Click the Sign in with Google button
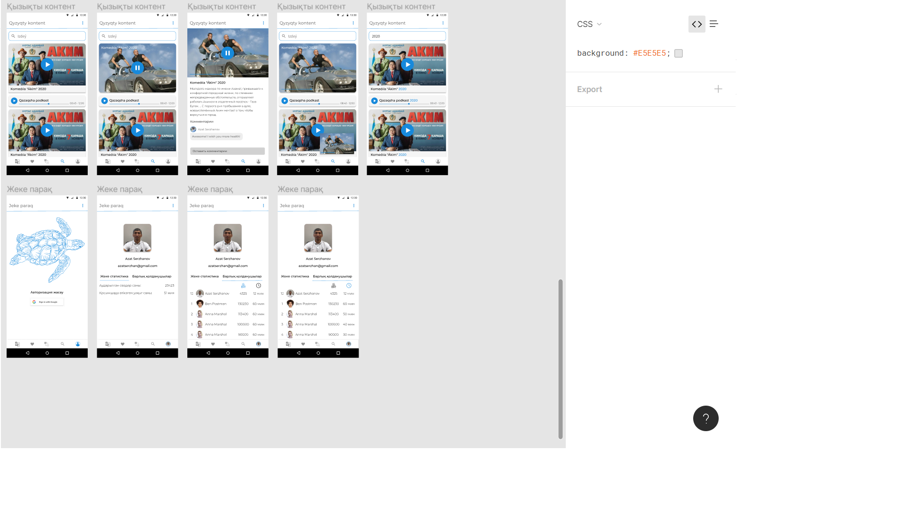 (x=47, y=302)
